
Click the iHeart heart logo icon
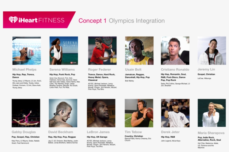pos(13,20)
